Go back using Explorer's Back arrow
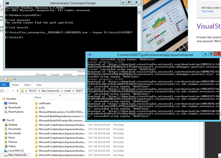The height and width of the screenshot is (158, 221). pos(2,91)
